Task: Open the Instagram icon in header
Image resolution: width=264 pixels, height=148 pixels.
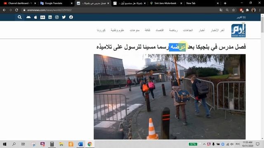Action: click(57, 17)
